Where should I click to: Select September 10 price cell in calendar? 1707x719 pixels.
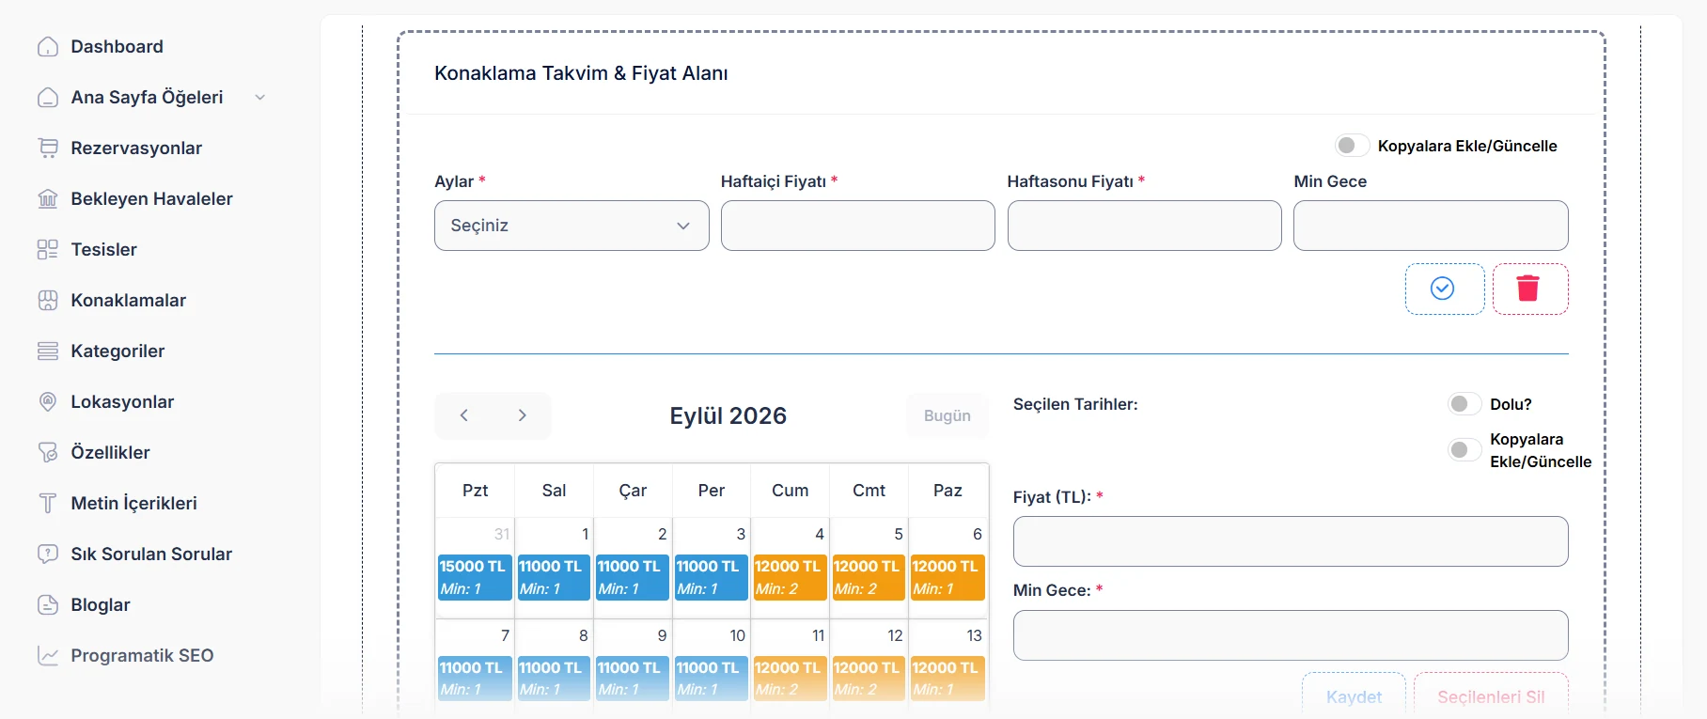[712, 679]
